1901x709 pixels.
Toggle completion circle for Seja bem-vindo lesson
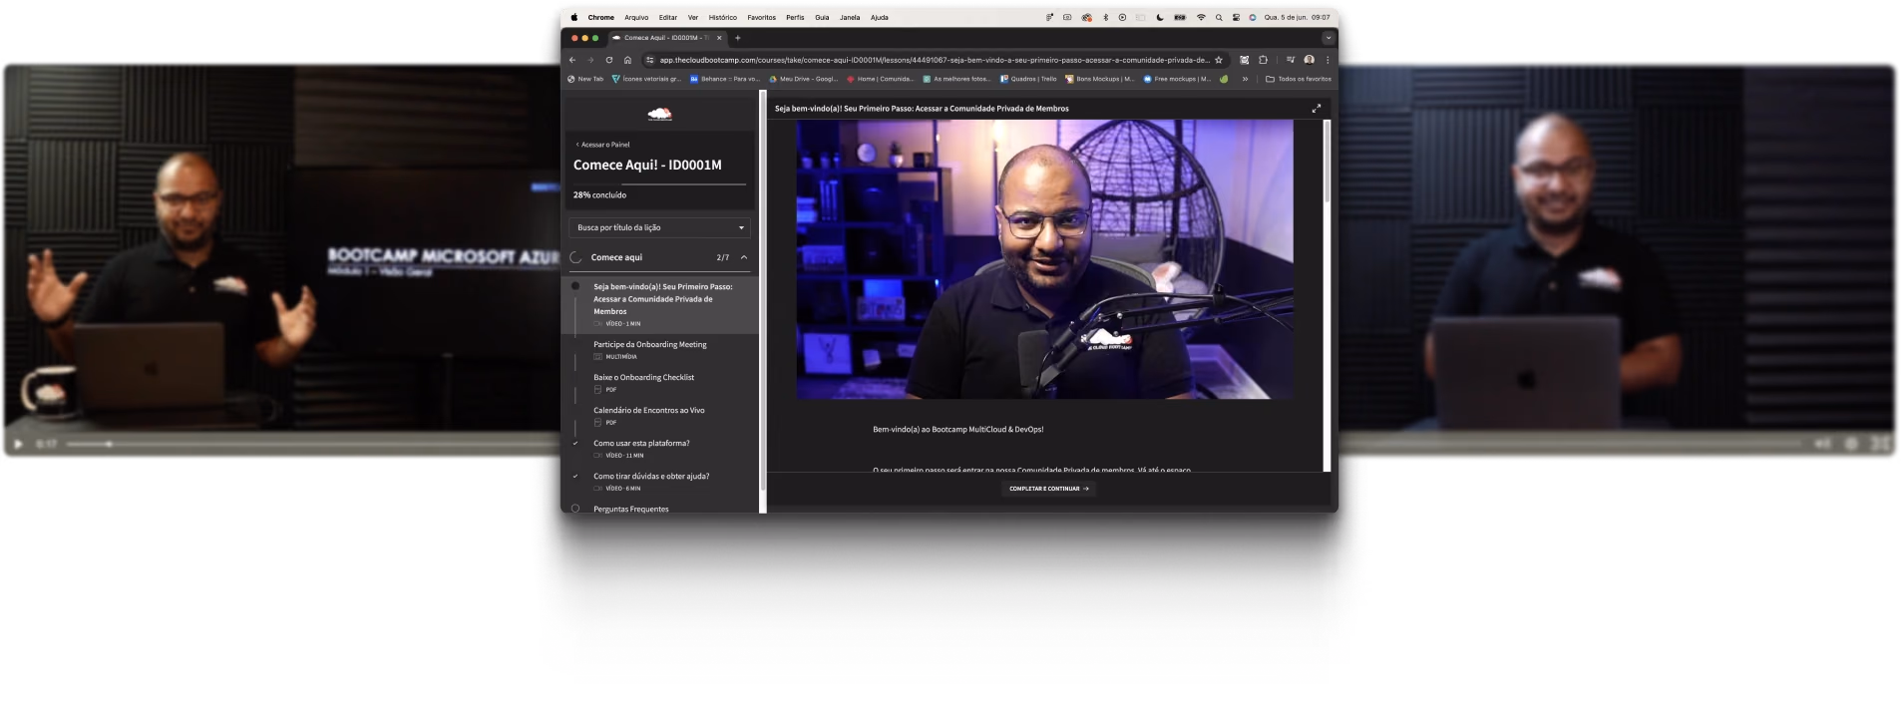click(575, 286)
